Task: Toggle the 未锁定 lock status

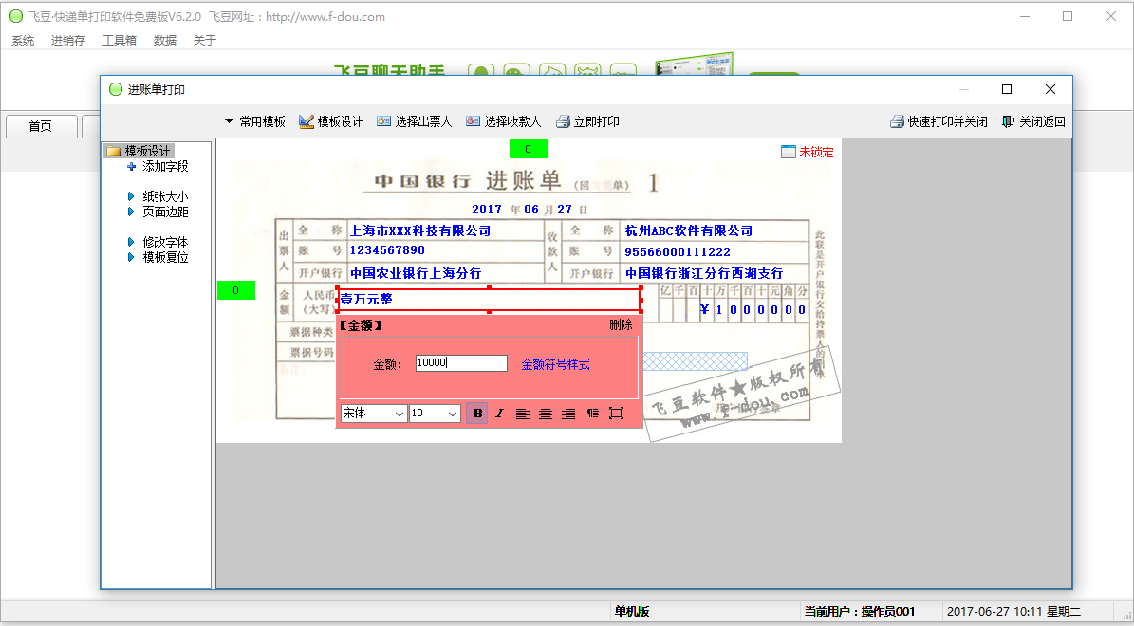Action: [x=808, y=152]
